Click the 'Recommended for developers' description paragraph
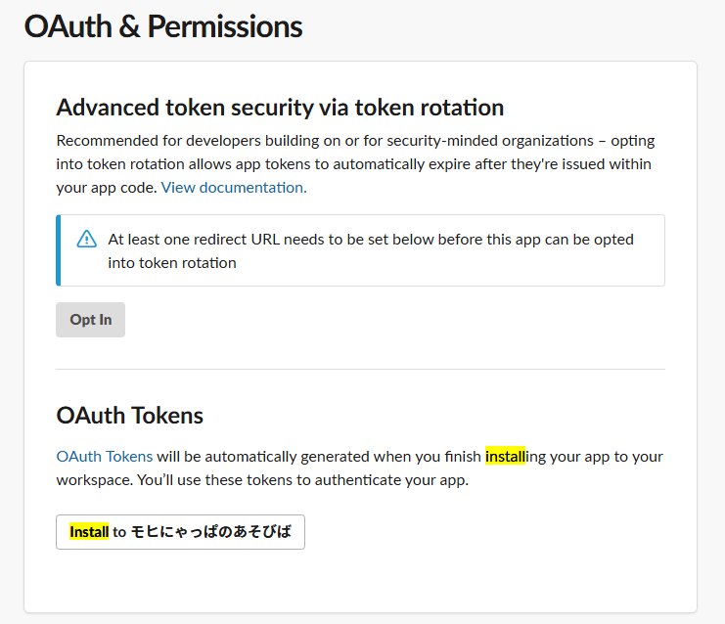Screen dimensions: 725x624 355,164
